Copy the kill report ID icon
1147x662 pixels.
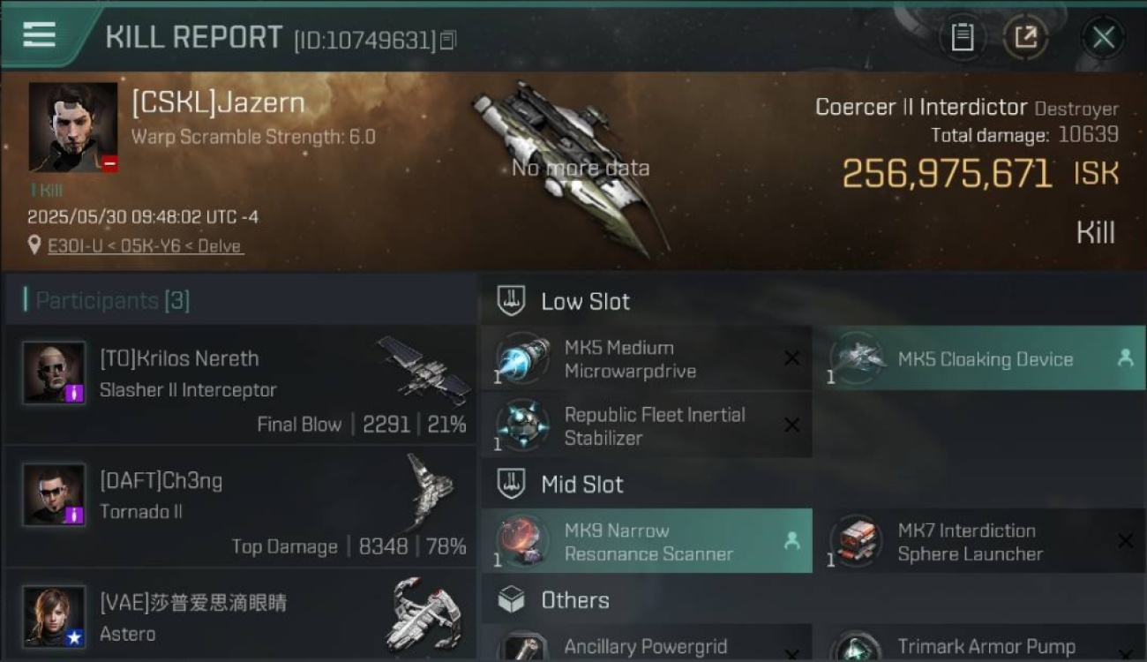(448, 40)
